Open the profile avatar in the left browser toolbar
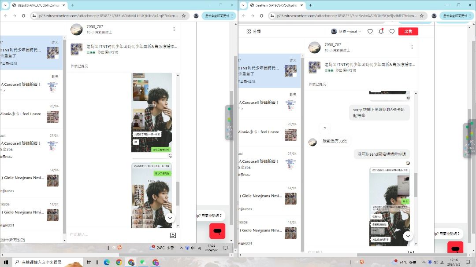 click(x=196, y=16)
